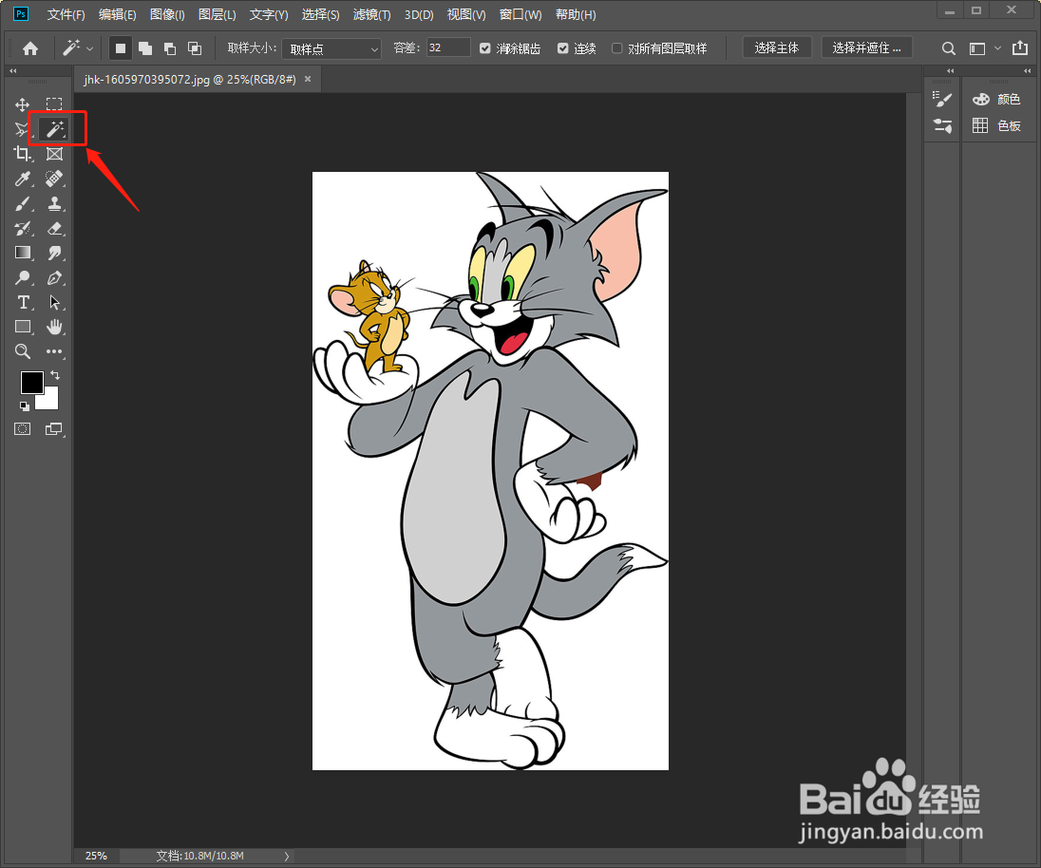Click the 选择并遮住 button

866,47
